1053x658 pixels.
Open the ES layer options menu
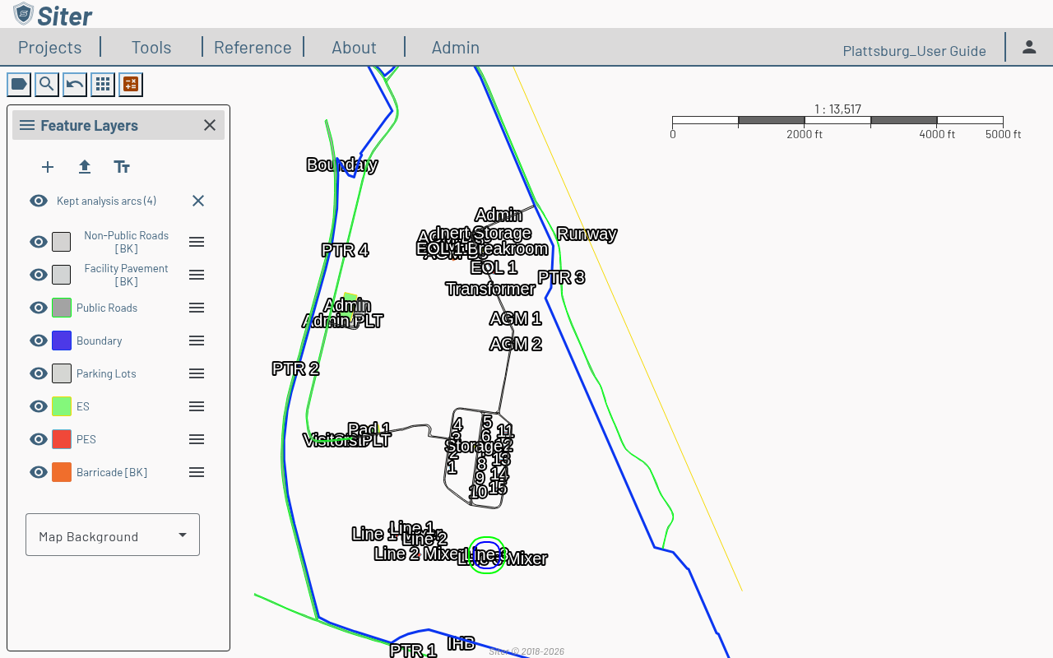tap(197, 406)
